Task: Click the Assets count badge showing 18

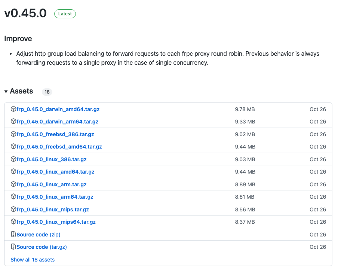Action: tap(47, 92)
